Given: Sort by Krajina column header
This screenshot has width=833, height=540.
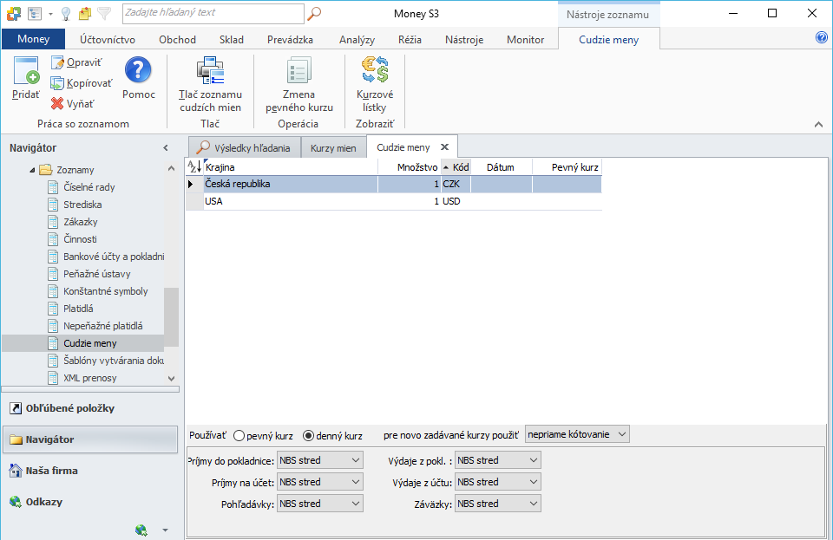Looking at the screenshot, I should pos(291,167).
